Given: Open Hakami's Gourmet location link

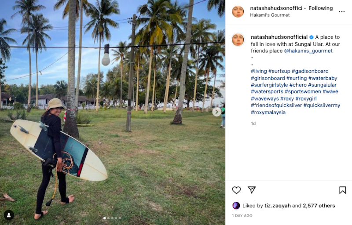Looking at the screenshot, I should (270, 15).
